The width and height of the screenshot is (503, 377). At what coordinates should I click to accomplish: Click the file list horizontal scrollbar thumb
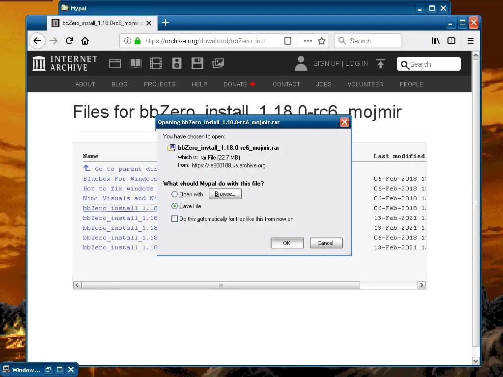click(x=221, y=285)
